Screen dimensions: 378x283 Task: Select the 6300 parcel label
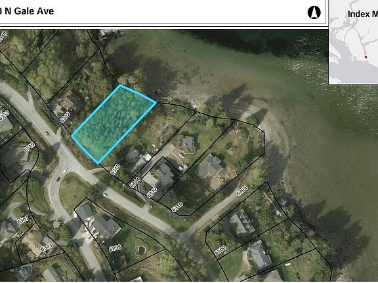(220, 250)
